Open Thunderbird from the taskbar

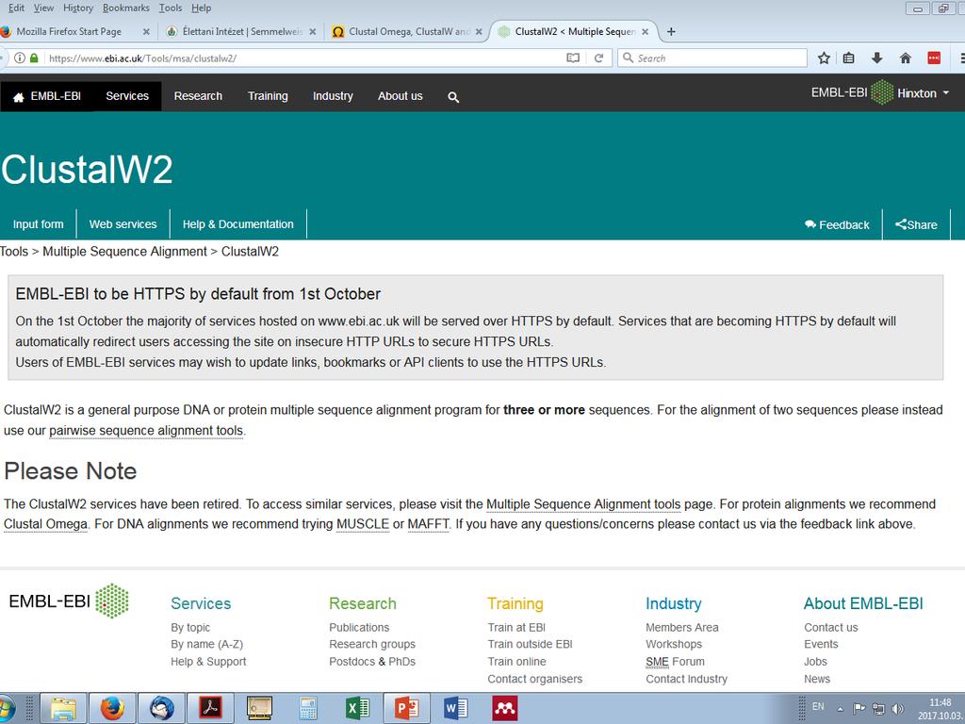pyautogui.click(x=161, y=709)
